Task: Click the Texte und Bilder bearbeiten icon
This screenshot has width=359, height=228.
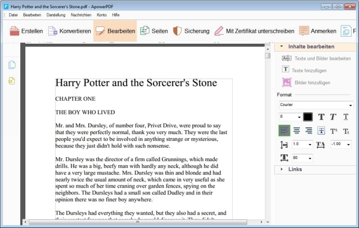Action: (287, 58)
